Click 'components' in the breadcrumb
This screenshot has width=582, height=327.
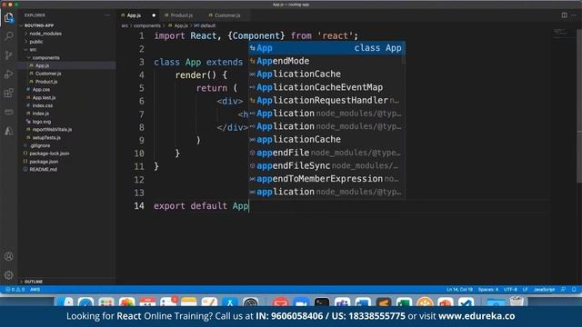coord(147,25)
